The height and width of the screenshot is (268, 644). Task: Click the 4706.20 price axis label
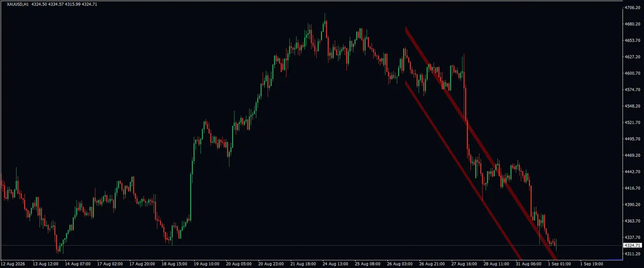632,8
